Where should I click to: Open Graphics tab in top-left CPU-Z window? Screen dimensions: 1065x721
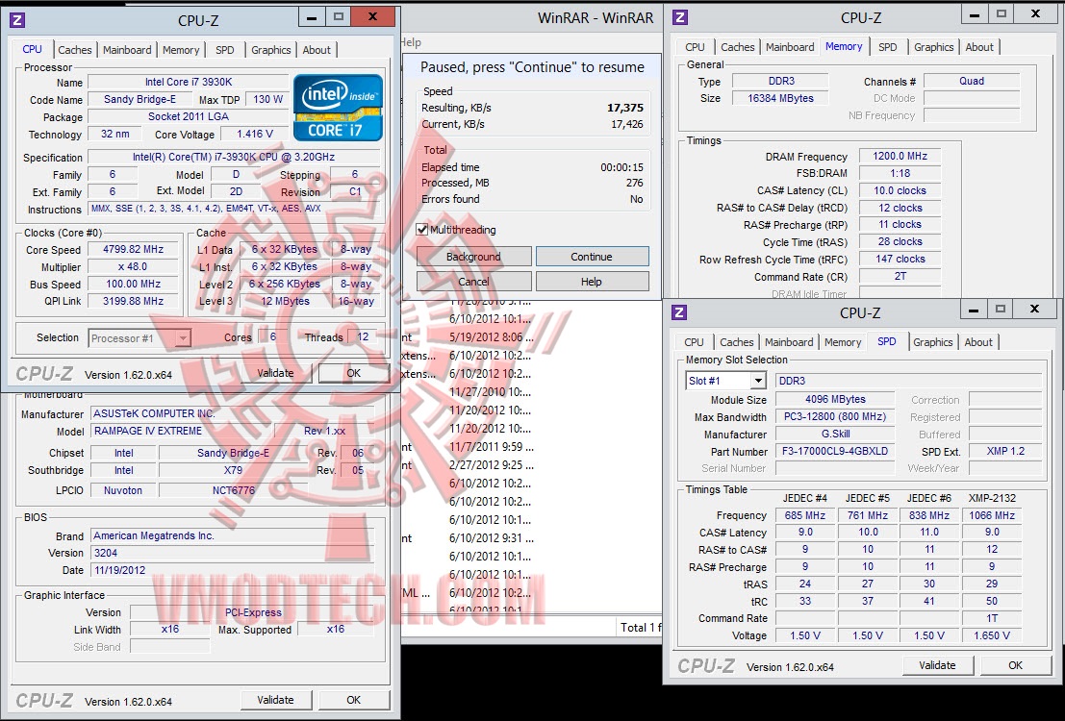[x=271, y=50]
